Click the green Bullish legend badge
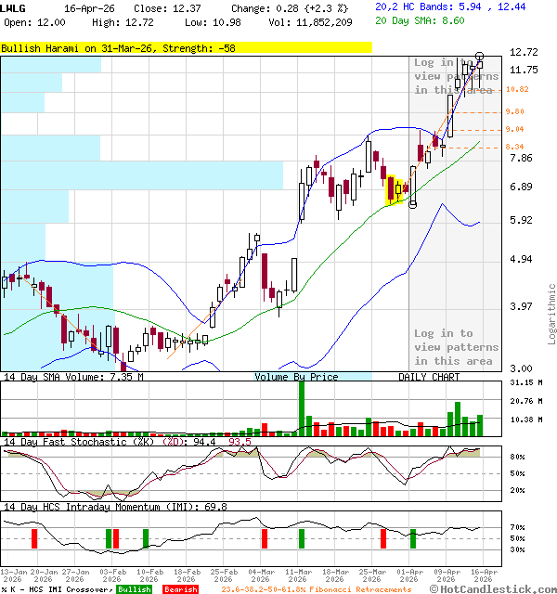 pyautogui.click(x=134, y=589)
